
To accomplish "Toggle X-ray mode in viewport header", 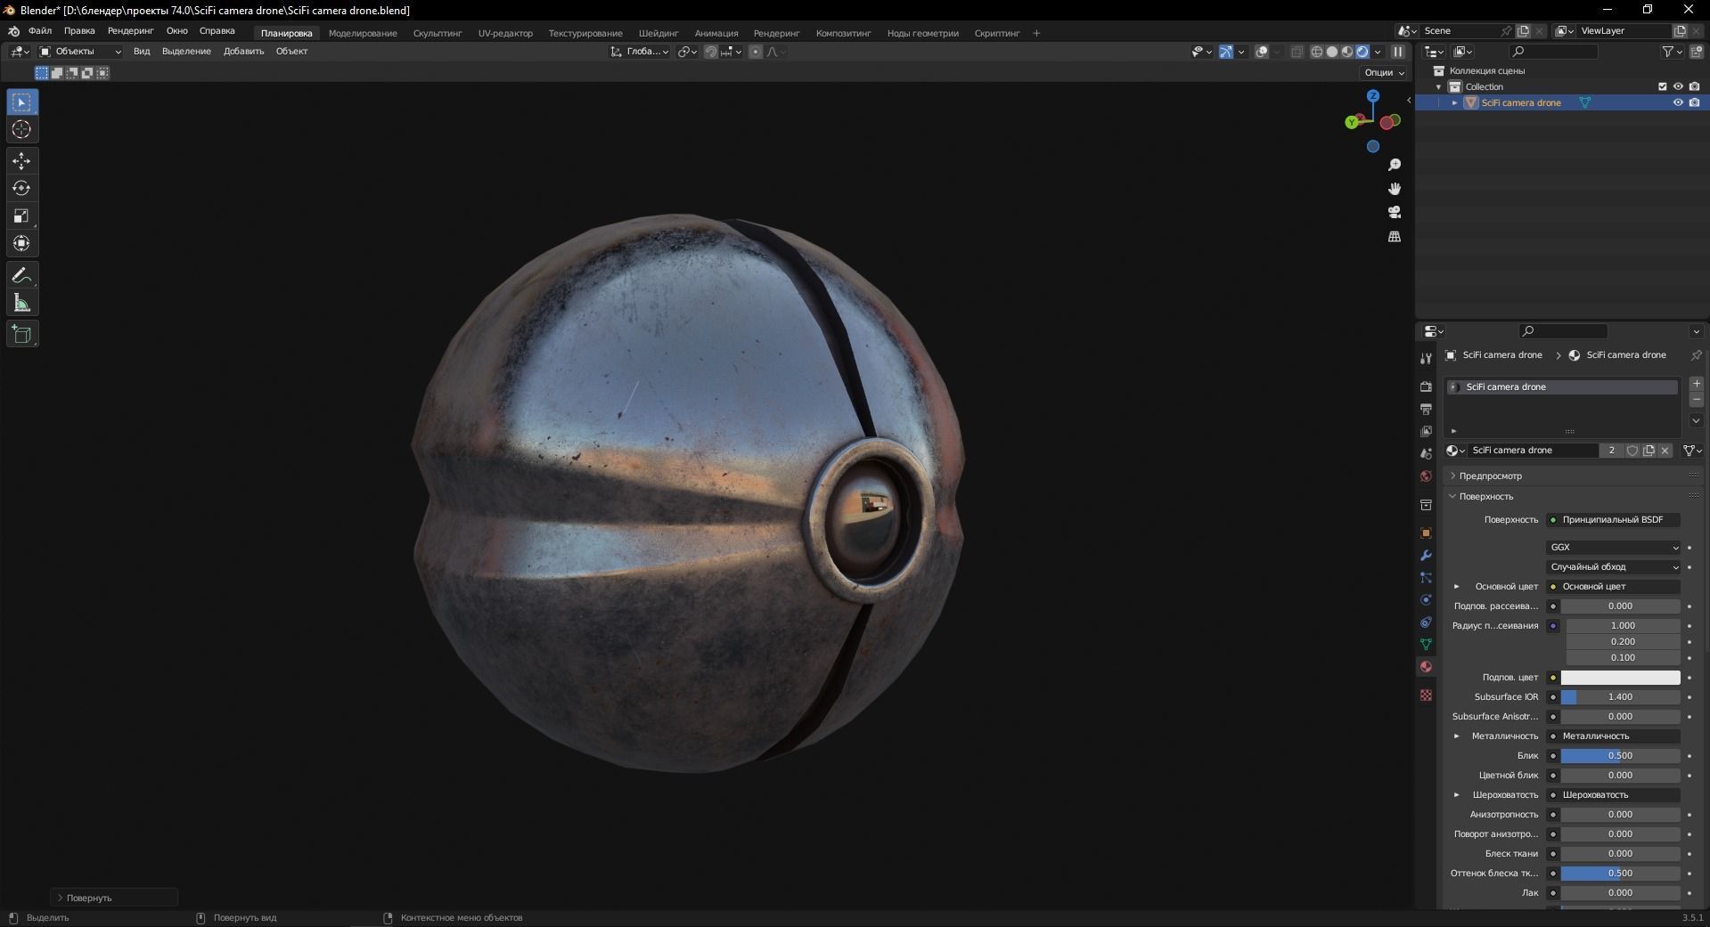I will (x=1297, y=52).
